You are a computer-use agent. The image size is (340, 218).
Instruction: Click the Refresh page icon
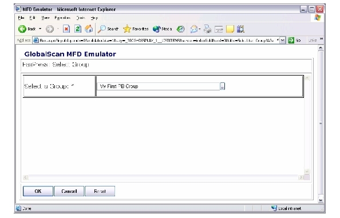point(78,29)
